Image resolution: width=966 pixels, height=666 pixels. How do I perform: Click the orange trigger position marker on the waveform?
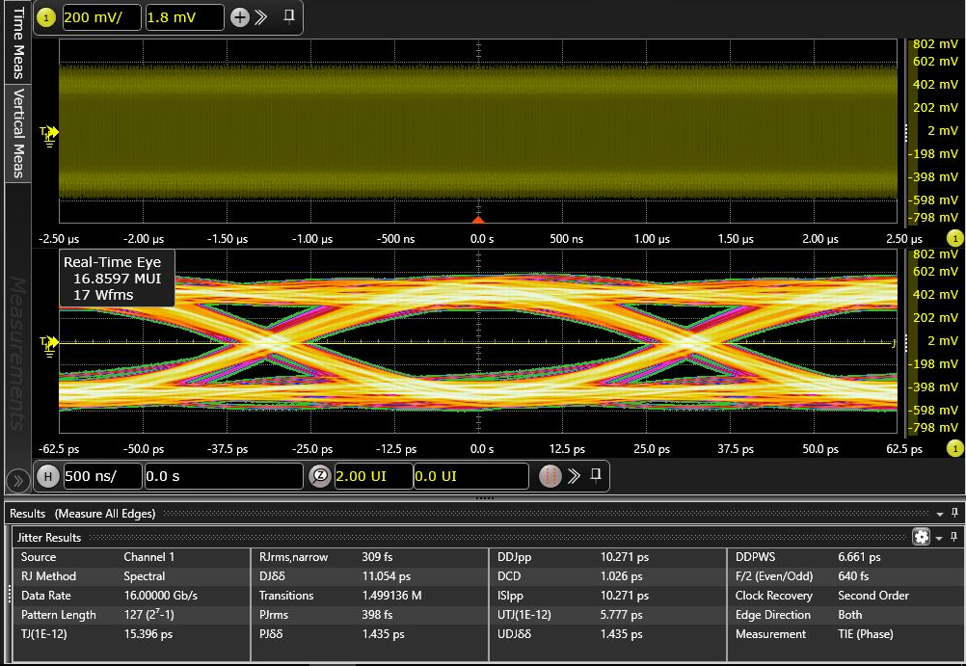point(477,220)
